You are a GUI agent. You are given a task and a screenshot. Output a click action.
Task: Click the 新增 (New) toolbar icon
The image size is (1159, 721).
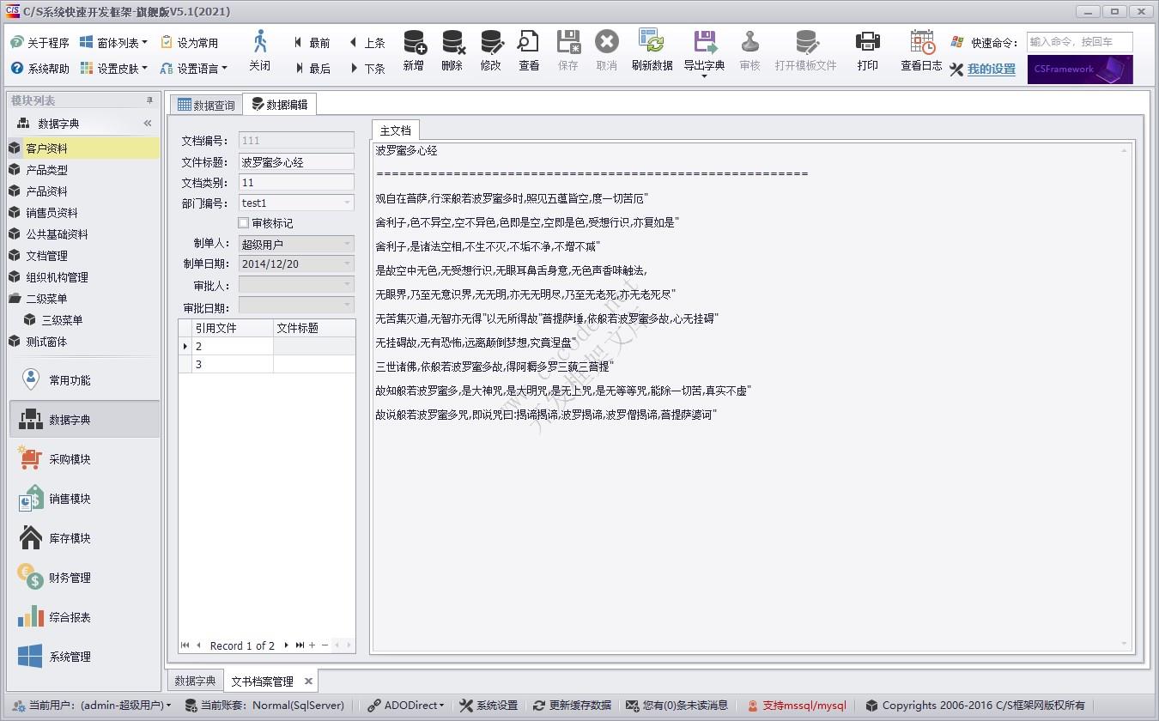[x=413, y=50]
